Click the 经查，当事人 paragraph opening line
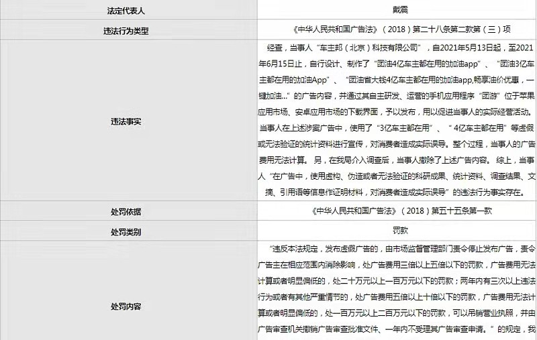Viewport: 537px width, 340px height. pyautogui.click(x=400, y=48)
